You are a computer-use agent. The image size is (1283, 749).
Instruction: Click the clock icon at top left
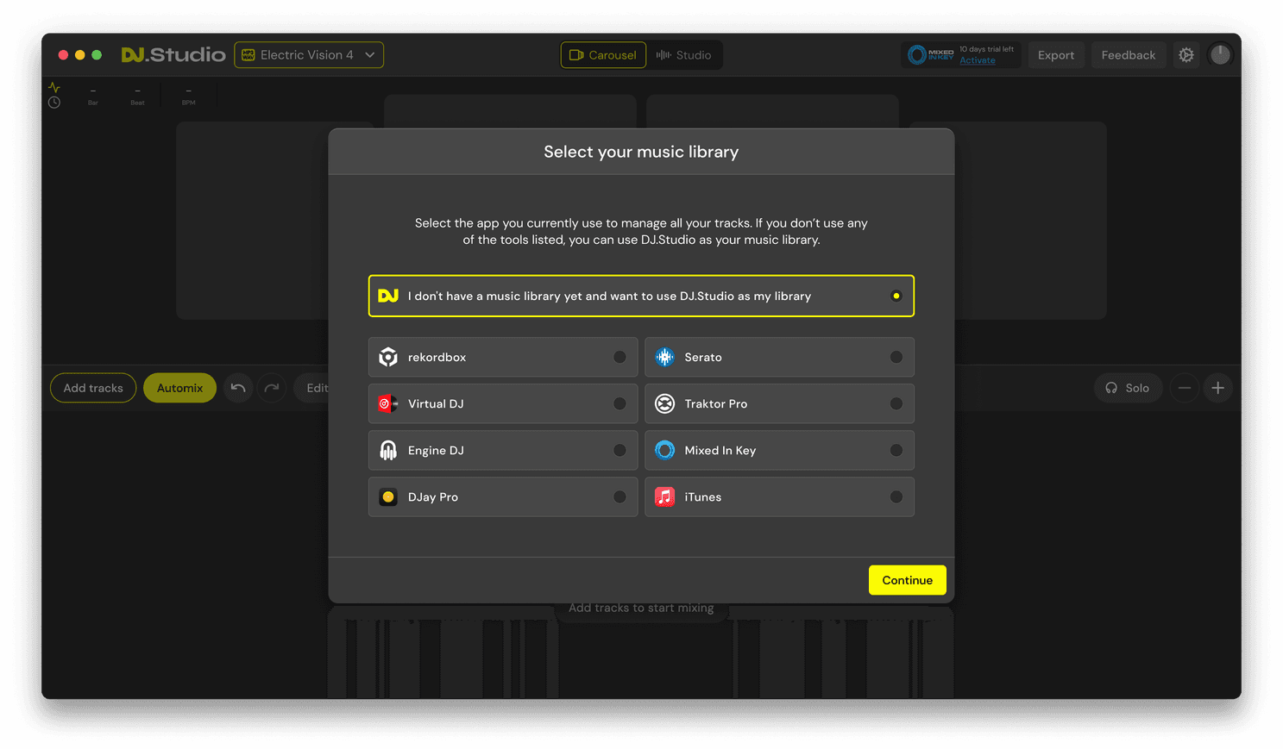54,103
